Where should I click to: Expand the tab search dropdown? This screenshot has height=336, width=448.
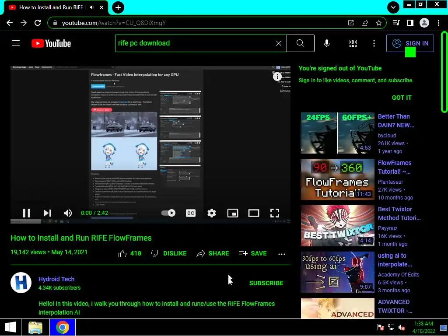tap(393, 7)
